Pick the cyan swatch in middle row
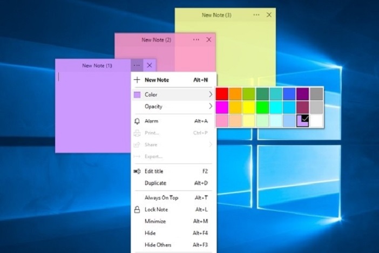Screen dimensions: 379x253 [x=276, y=107]
